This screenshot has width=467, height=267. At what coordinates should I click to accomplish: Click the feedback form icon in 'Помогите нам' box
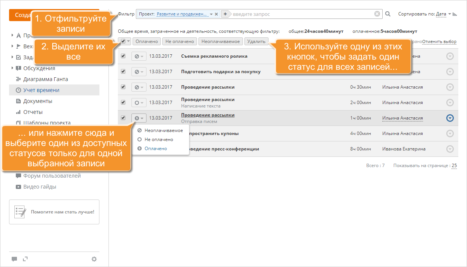tap(20, 212)
